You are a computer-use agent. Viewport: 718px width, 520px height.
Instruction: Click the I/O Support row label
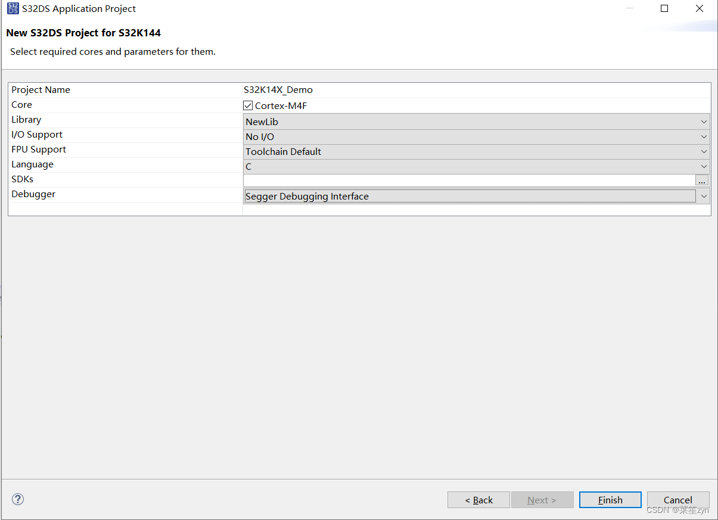(x=37, y=135)
